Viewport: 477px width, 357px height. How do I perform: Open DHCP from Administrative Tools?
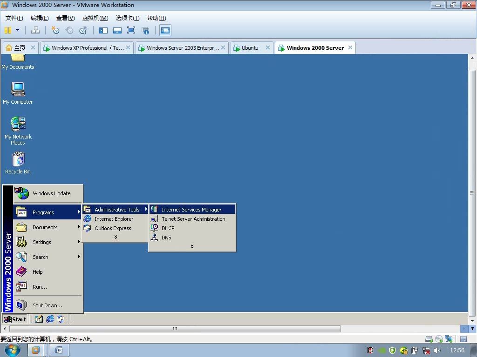coord(192,228)
